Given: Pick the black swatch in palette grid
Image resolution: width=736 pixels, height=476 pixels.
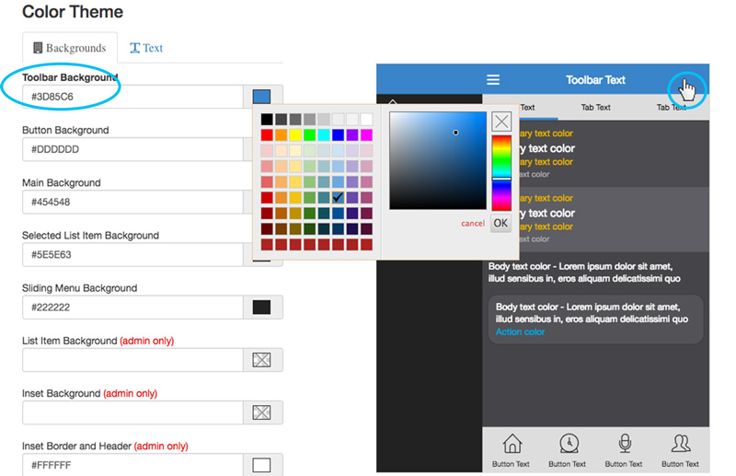Looking at the screenshot, I should click(267, 120).
